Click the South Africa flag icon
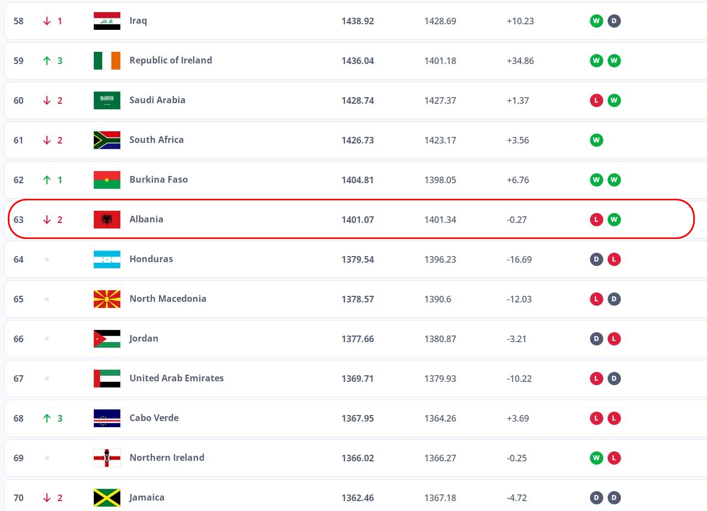The width and height of the screenshot is (707, 511). (x=107, y=140)
